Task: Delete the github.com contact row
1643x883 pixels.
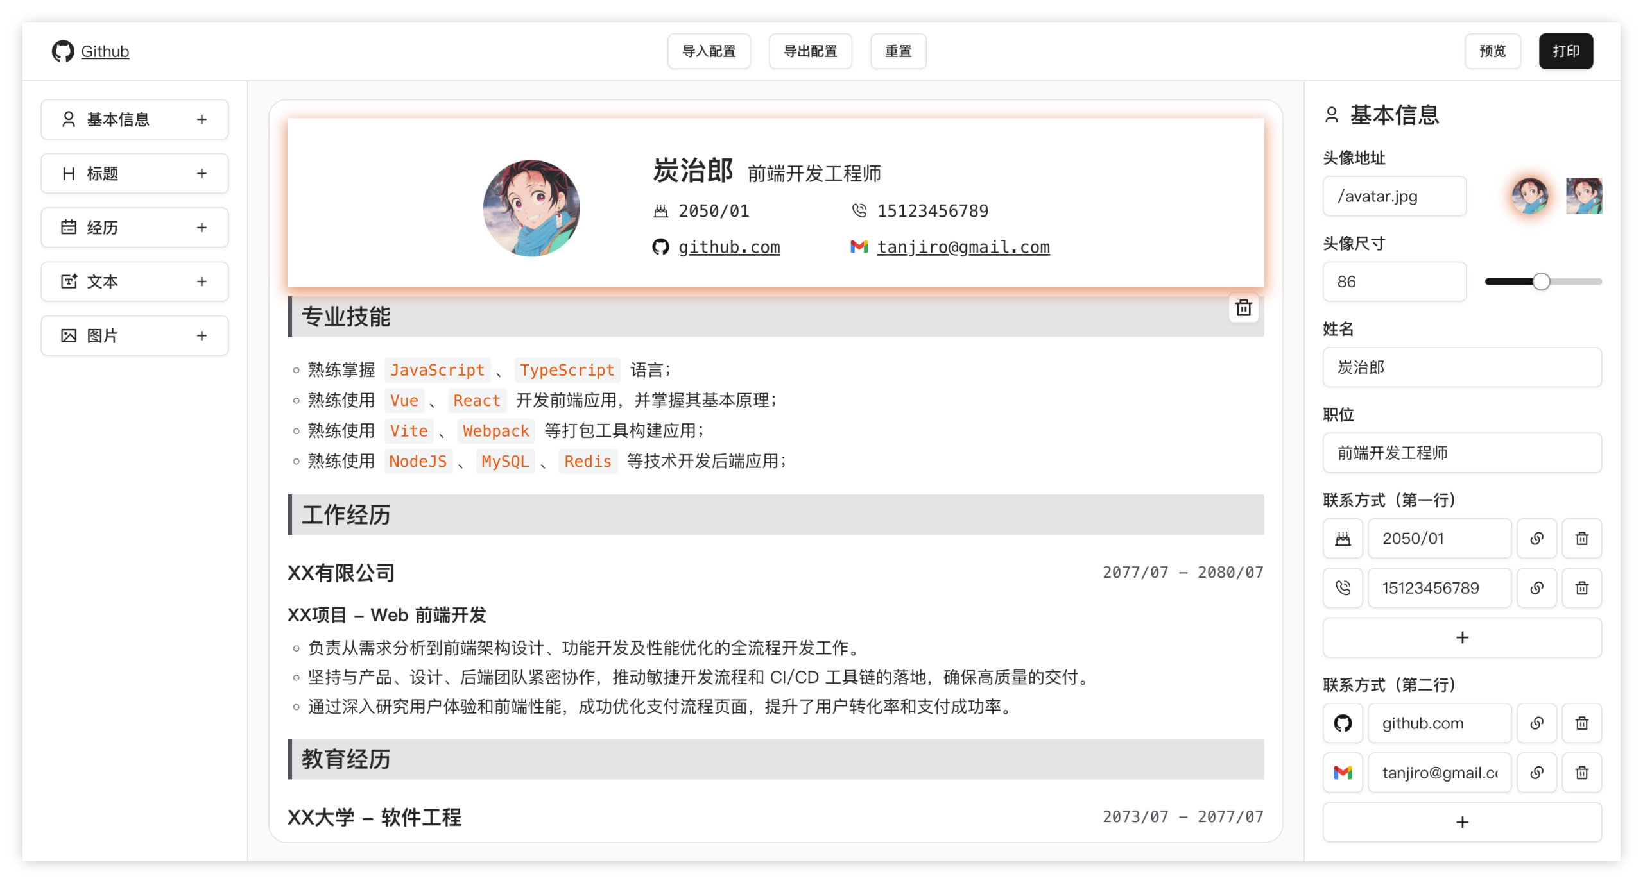Action: click(1581, 723)
